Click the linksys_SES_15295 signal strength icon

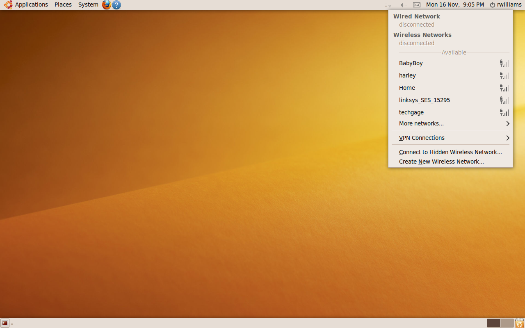[x=504, y=100]
